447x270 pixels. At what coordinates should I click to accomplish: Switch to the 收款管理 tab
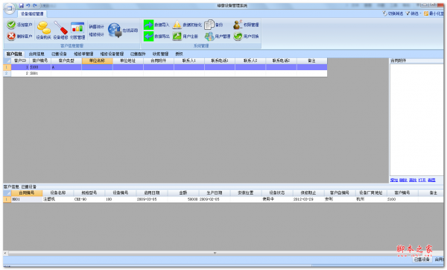[x=160, y=54]
